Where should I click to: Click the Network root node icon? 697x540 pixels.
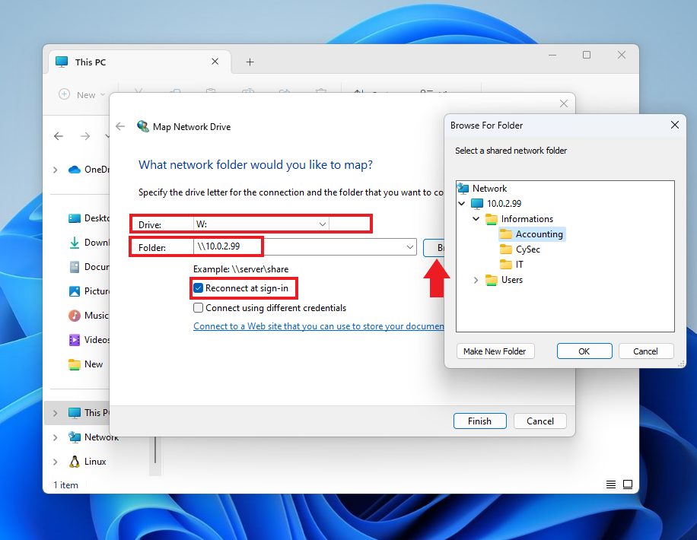click(463, 189)
